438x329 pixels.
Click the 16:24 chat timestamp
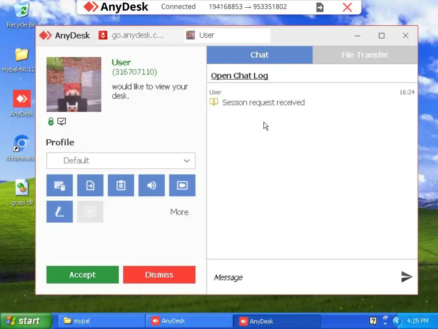(x=407, y=92)
